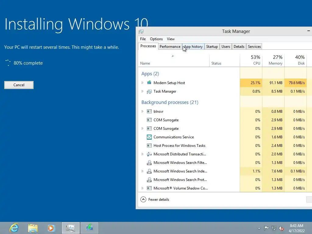Screen dimensions: 312x234
Task: Select the Processes tab
Action: click(148, 46)
